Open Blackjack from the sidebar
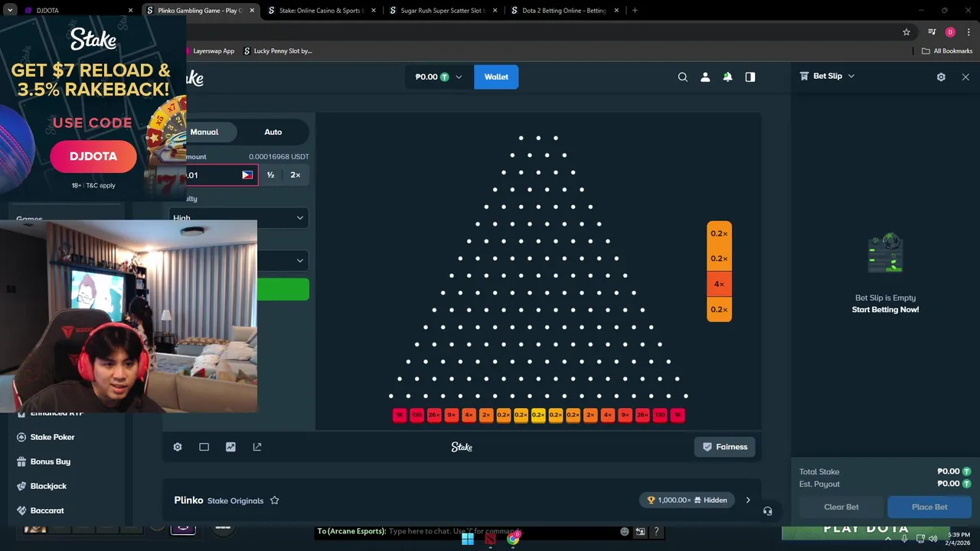This screenshot has width=980, height=551. pos(48,486)
